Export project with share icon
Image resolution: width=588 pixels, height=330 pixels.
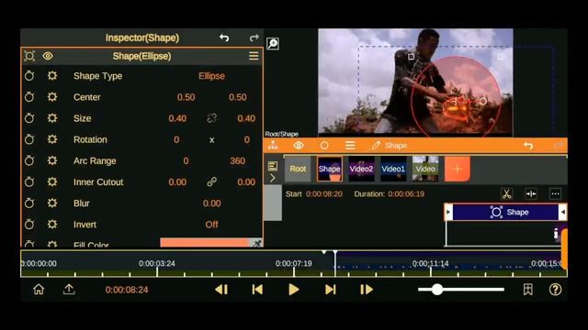tap(69, 290)
